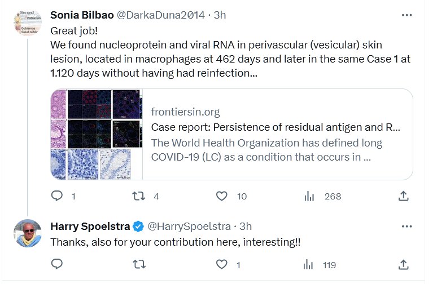View analytics for Sonia Bilbao's tweet
Screen dimensions: 437x284
point(309,196)
